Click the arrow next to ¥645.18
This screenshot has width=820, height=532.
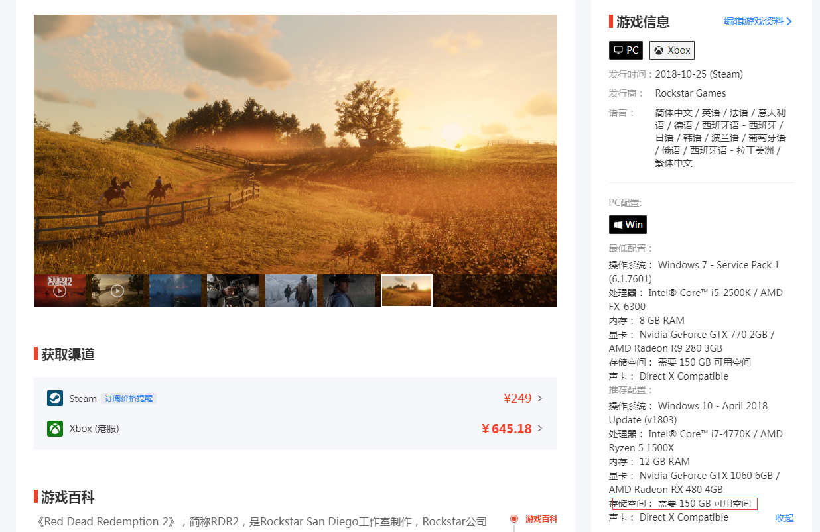click(x=540, y=429)
